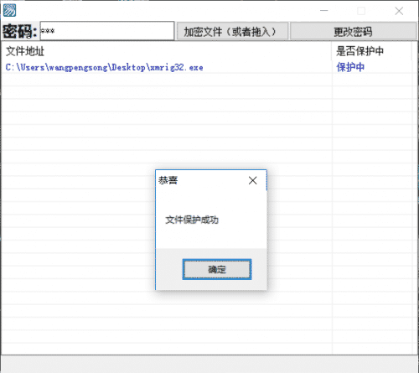
Task: Click the 密码: label
Action: pos(20,31)
